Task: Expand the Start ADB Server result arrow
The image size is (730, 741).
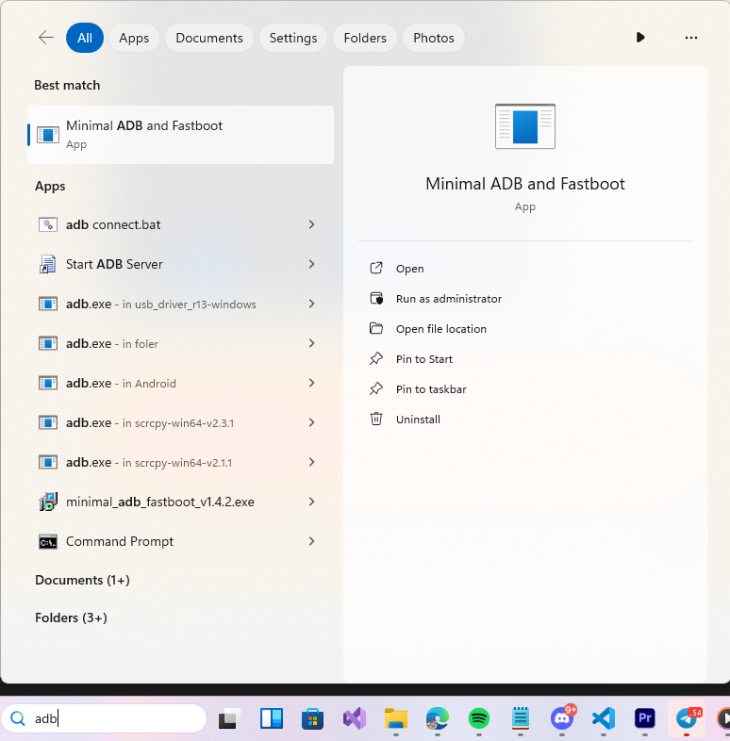Action: [x=311, y=264]
